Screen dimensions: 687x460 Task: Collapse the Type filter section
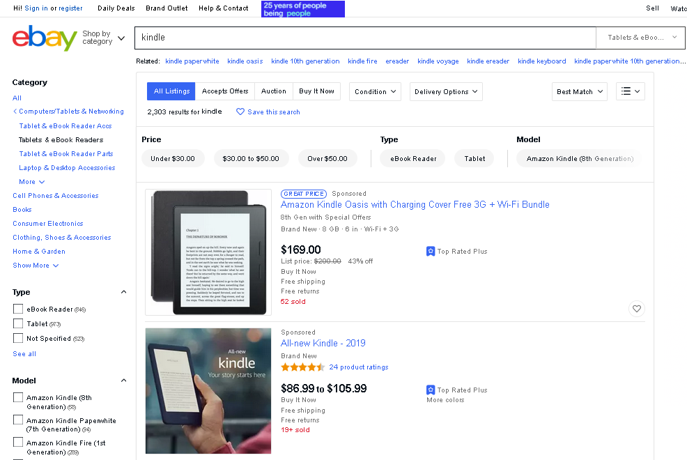[124, 293]
